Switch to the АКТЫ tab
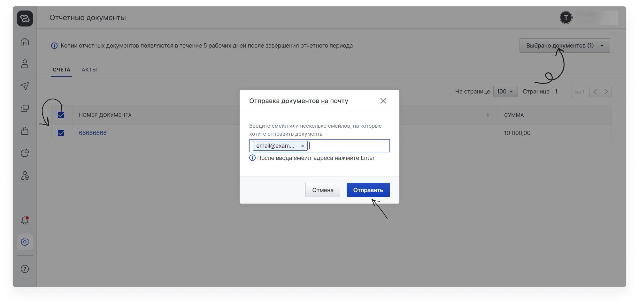The image size is (639, 306). tap(89, 70)
